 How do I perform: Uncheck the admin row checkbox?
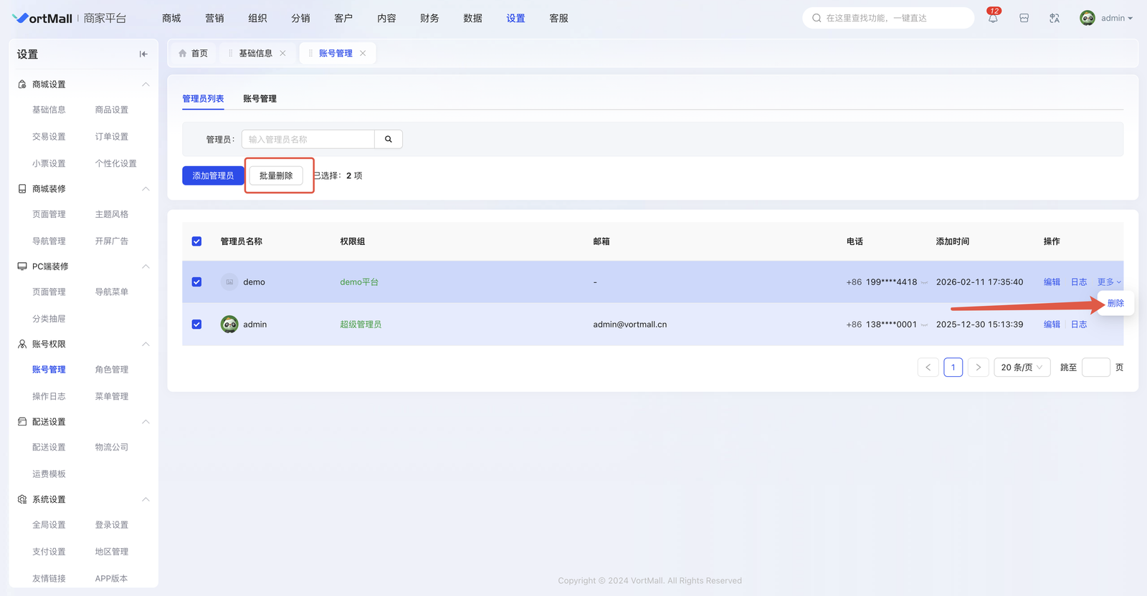(196, 325)
